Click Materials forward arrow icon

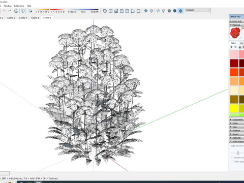(x=235, y=47)
